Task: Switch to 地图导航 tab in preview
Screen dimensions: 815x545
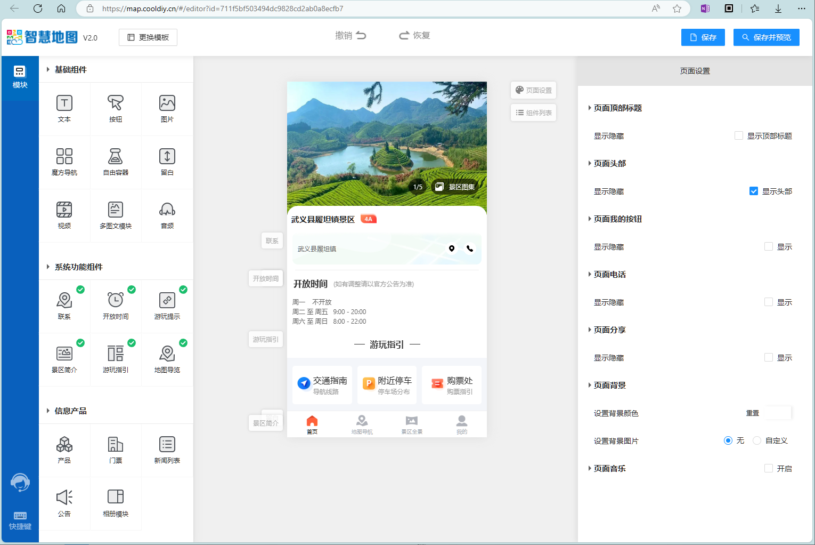Action: (362, 424)
